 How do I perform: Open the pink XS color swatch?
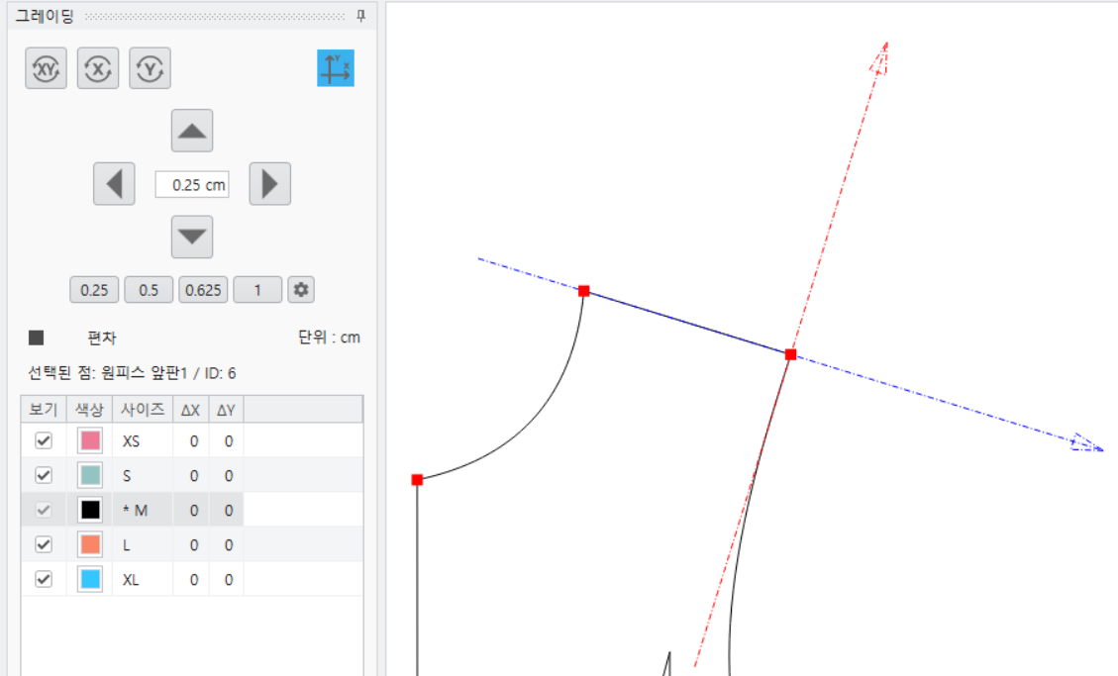[90, 440]
